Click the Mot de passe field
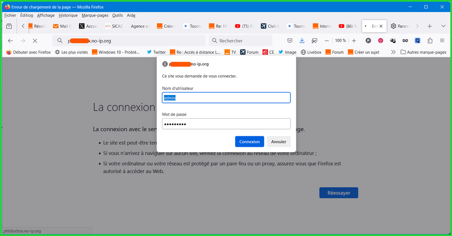Viewport: 452px width, 236px height. click(226, 124)
